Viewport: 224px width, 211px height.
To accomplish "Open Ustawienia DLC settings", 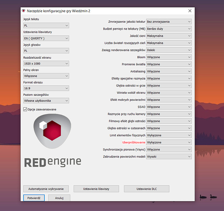I will click(147, 189).
